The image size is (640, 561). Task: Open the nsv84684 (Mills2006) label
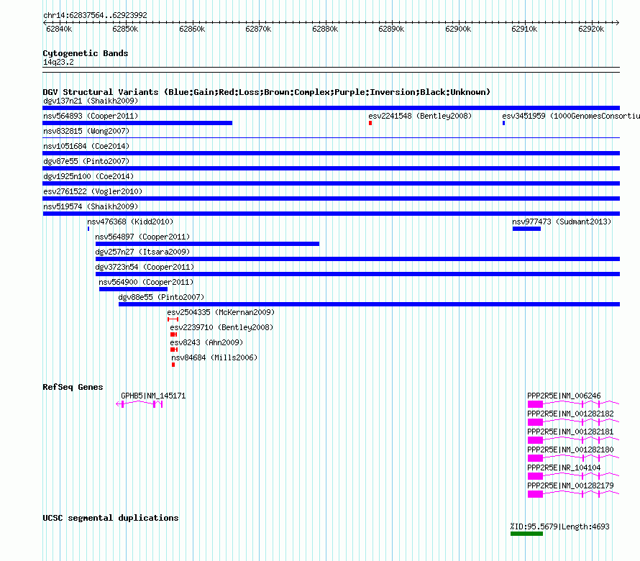click(x=214, y=357)
